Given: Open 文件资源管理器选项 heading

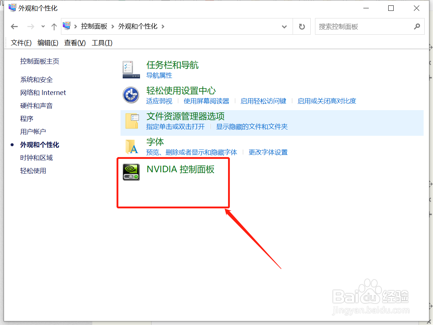Looking at the screenshot, I should [x=185, y=116].
